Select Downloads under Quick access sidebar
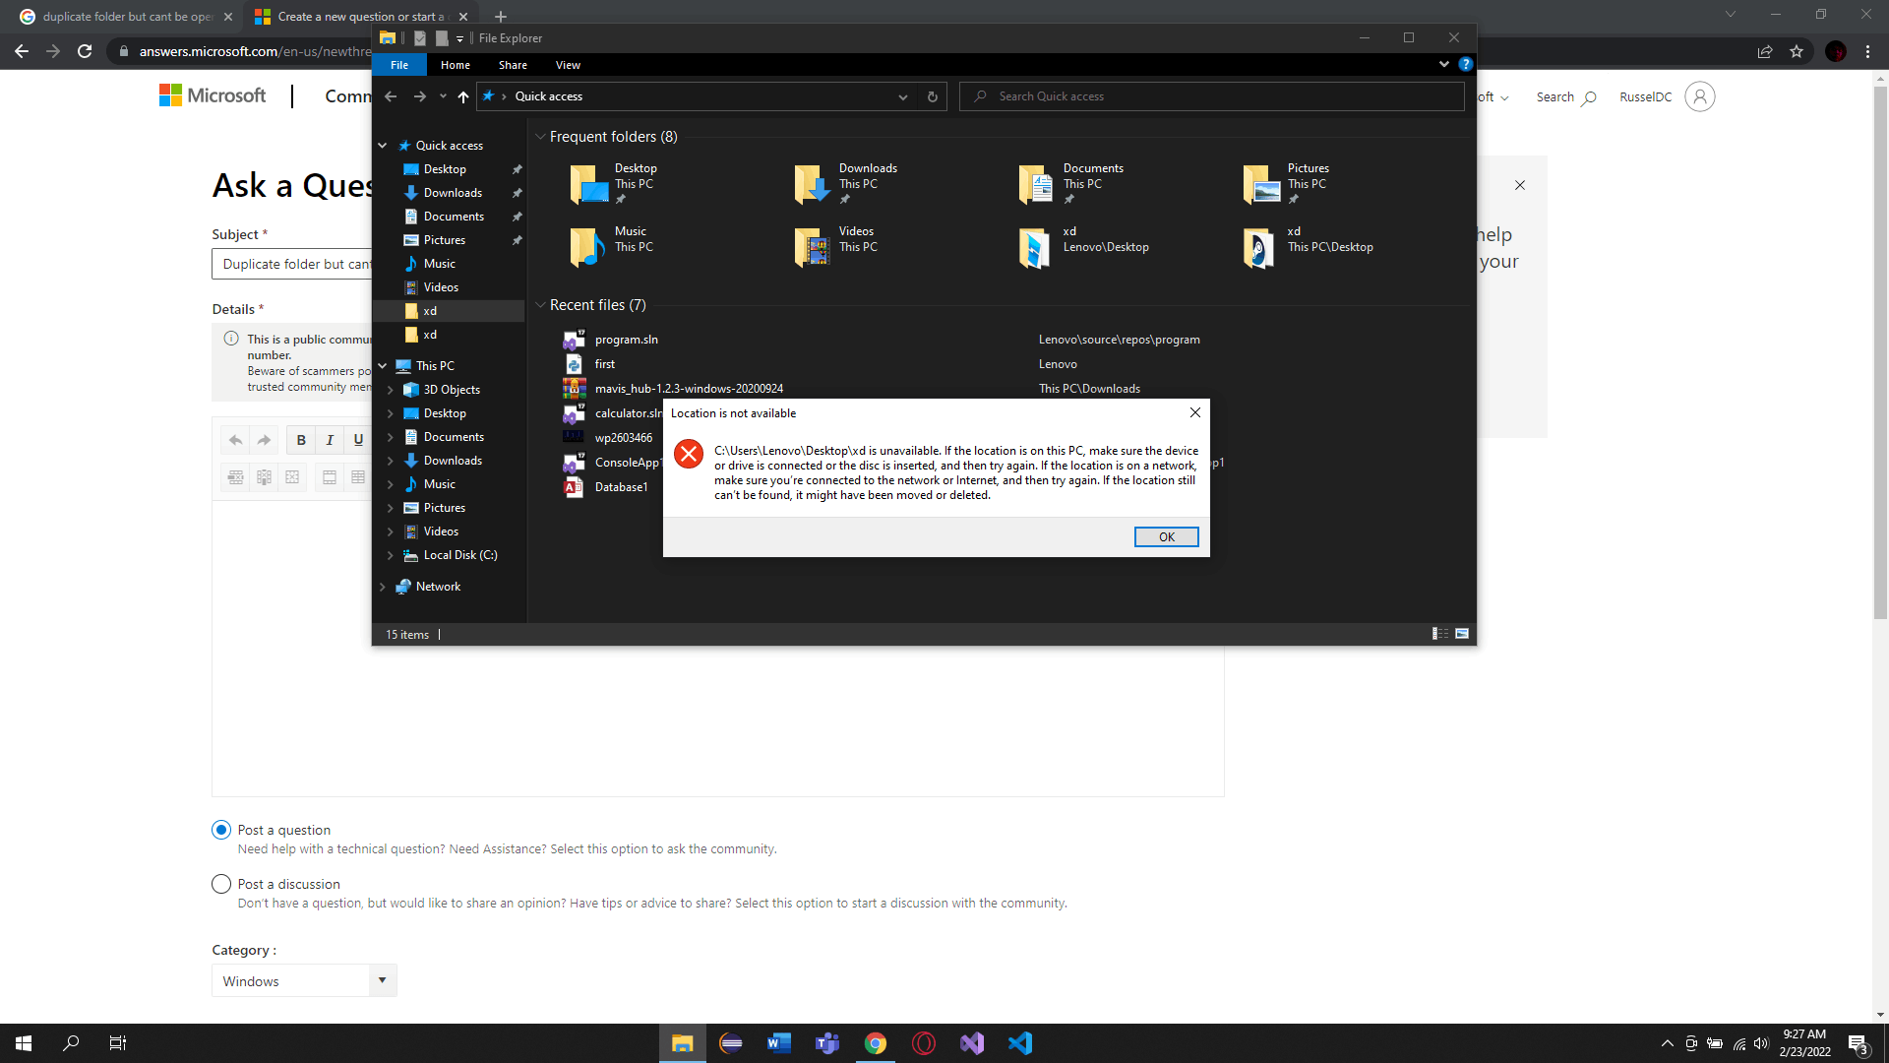Screen dimensions: 1889x1063 tap(453, 193)
